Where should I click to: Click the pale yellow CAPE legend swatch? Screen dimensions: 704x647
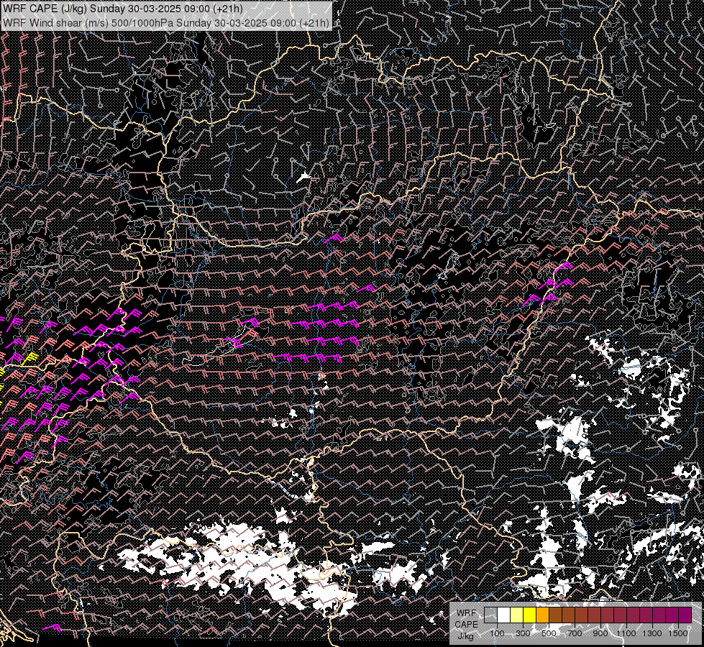click(517, 615)
